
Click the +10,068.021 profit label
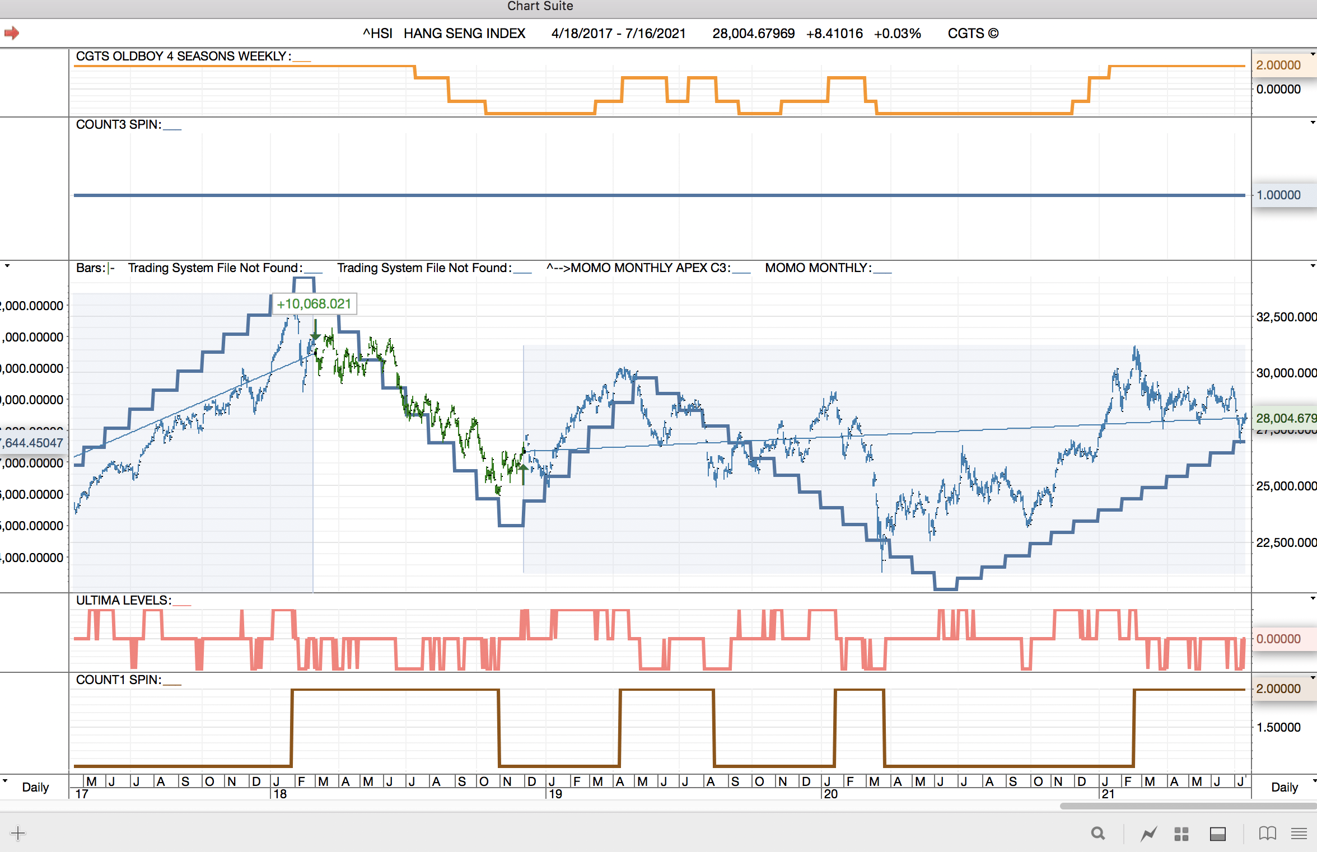[314, 304]
